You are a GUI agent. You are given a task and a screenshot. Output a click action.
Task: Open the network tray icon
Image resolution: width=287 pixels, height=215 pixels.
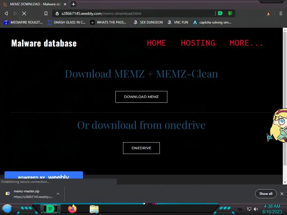coord(249,209)
